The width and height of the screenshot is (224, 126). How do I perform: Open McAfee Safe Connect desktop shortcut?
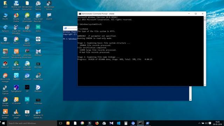(16, 6)
